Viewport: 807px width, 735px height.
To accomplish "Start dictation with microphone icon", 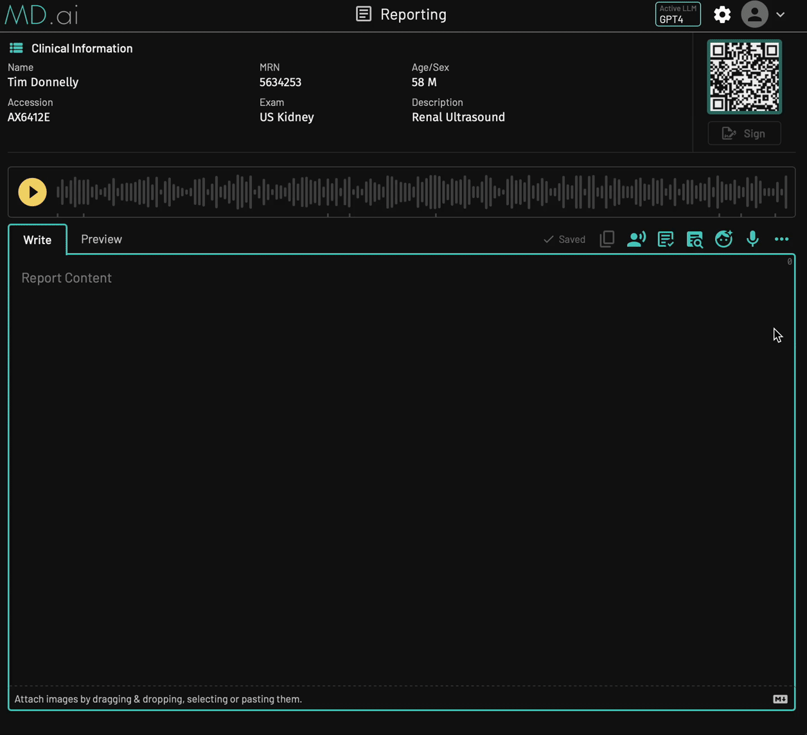I will pos(753,239).
